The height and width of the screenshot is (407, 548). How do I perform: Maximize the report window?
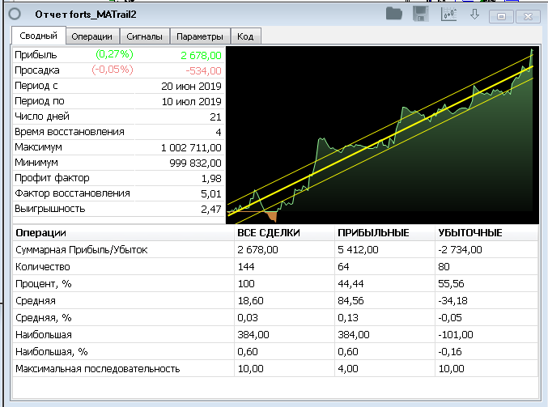[501, 15]
